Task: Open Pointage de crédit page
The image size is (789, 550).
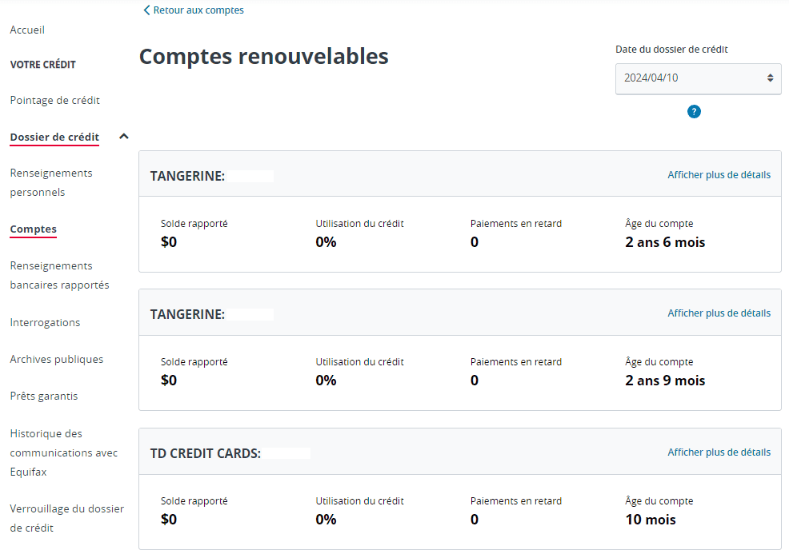Action: 54,100
